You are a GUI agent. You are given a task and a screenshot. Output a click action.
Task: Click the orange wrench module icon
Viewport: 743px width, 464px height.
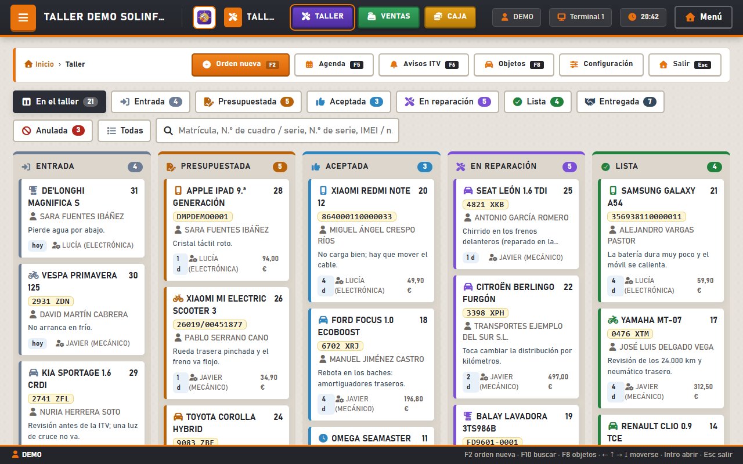(x=233, y=17)
